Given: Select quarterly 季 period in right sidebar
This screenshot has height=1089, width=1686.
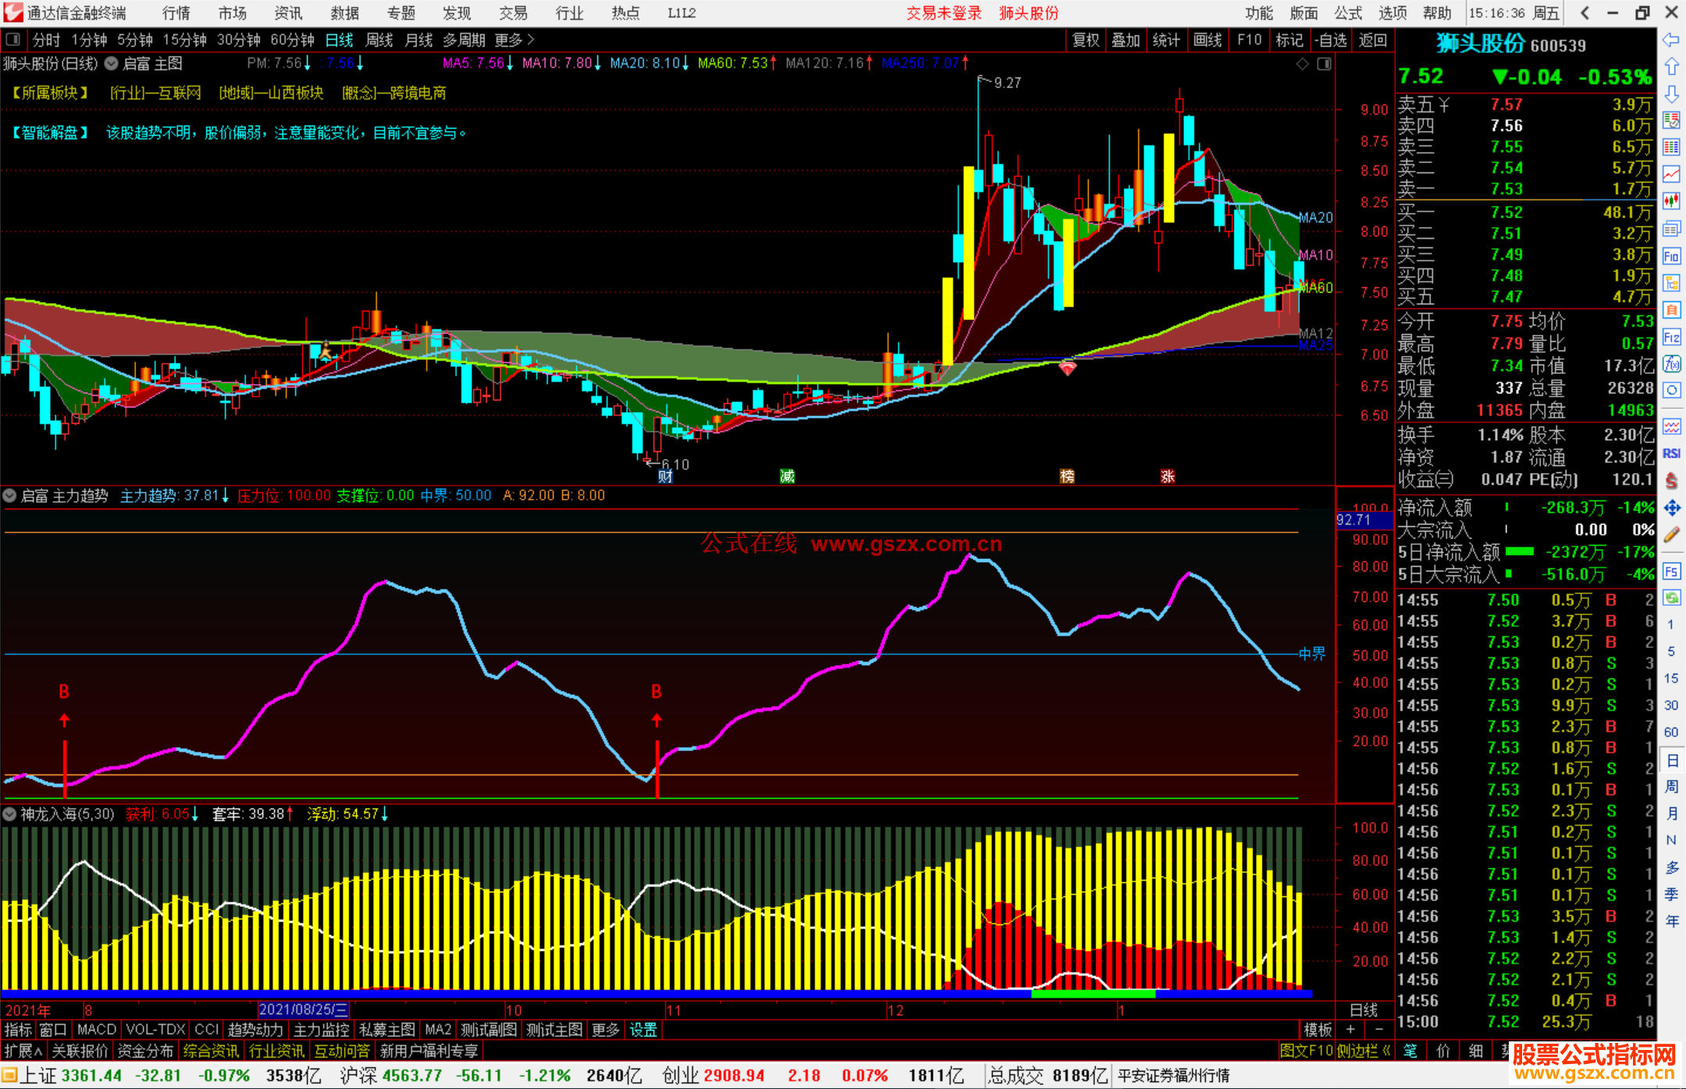Looking at the screenshot, I should point(1671,895).
